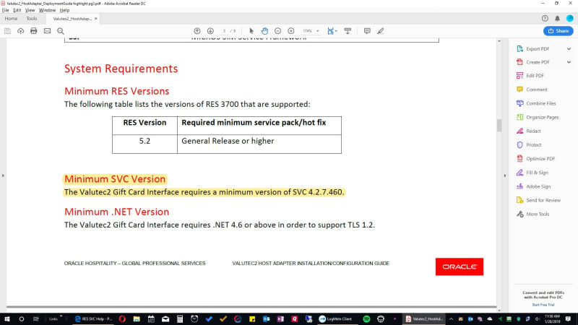
Task: Print the document using the printer icon
Action: 34,31
